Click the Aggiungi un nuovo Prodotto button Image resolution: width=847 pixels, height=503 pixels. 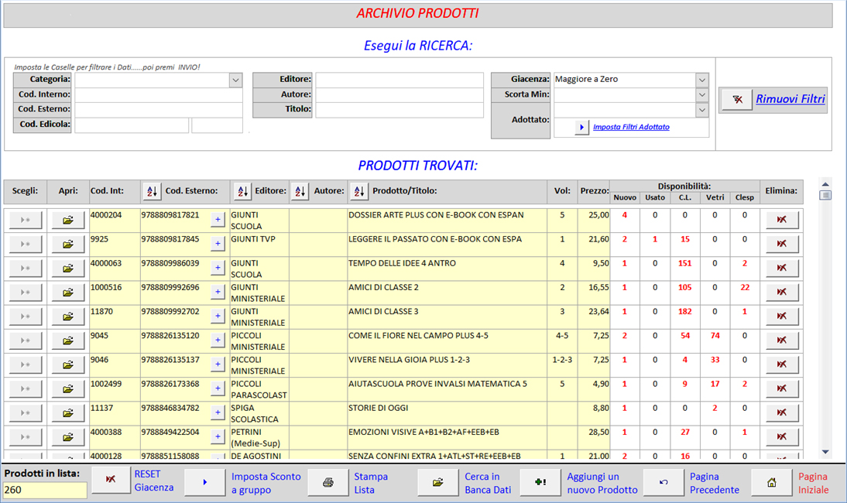click(540, 482)
